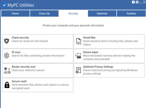Open help via question mark icon
This screenshot has height=108, width=146.
133,2
